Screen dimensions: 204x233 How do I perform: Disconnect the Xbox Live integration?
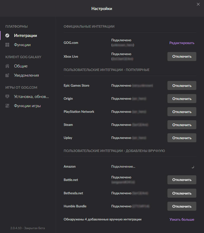[182, 56]
